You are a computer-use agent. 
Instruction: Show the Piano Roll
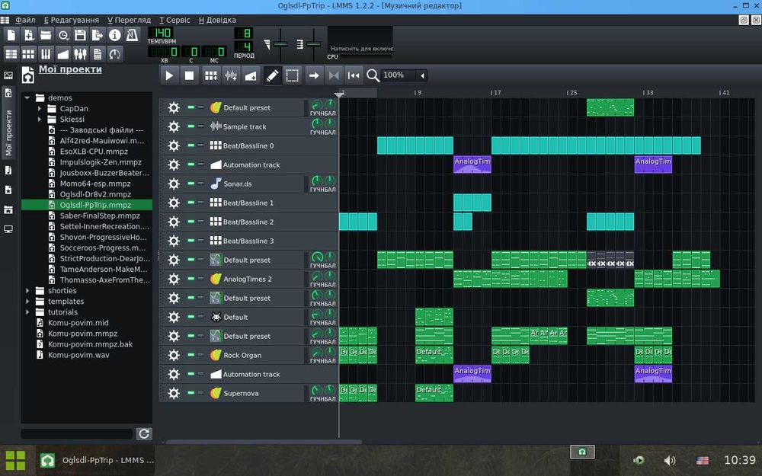tap(46, 54)
